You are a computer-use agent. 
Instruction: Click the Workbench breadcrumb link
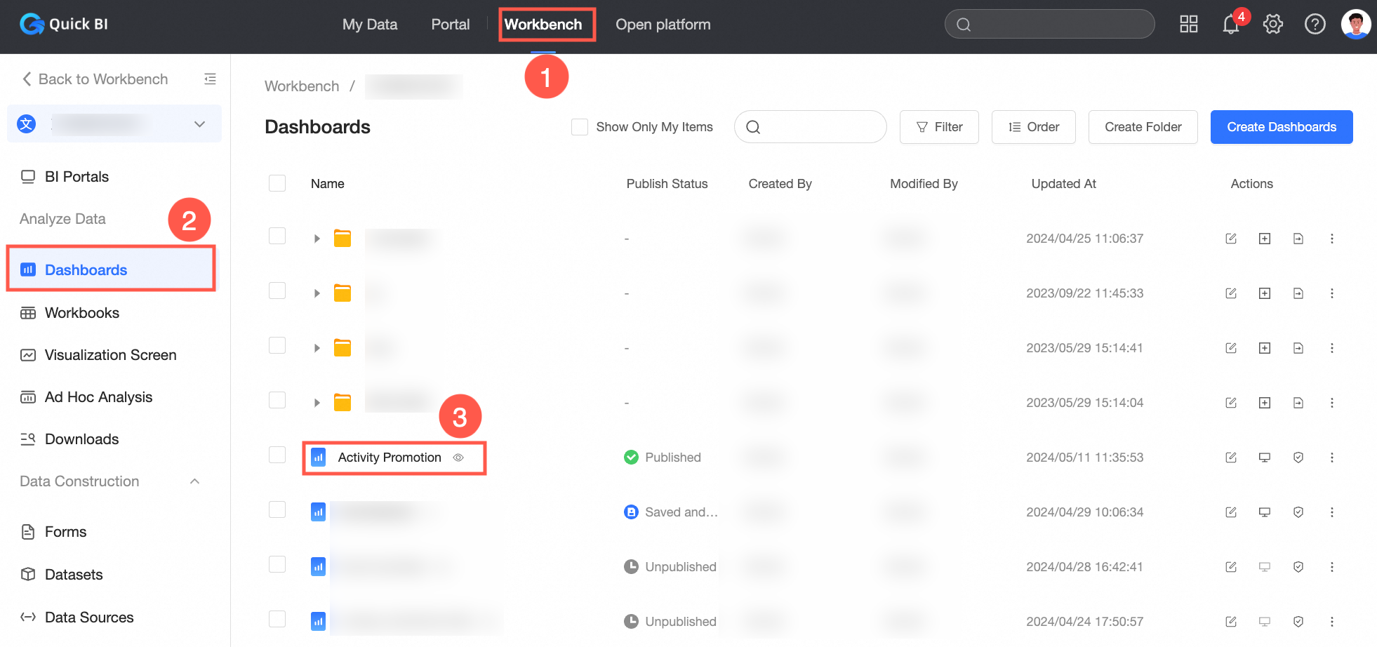(x=302, y=86)
